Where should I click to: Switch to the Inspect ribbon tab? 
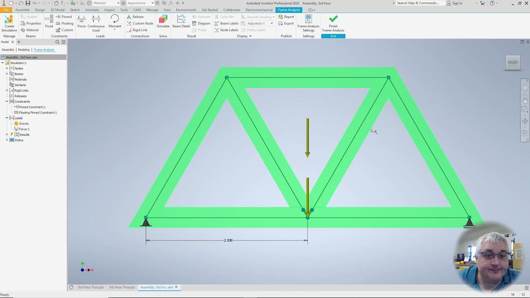[x=109, y=10]
